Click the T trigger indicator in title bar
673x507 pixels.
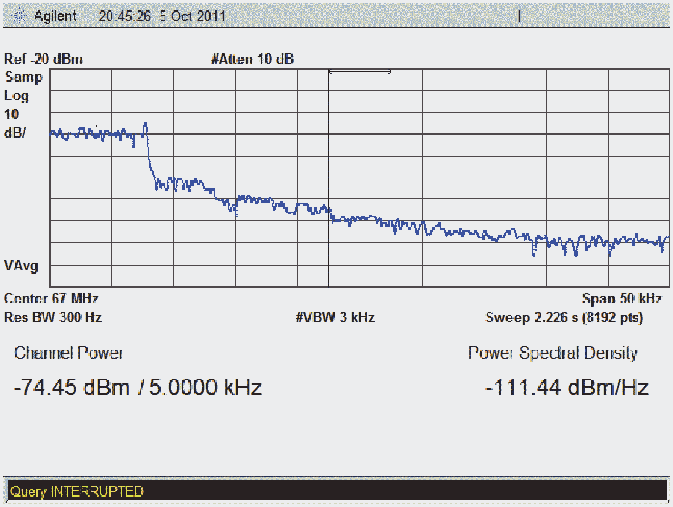tap(519, 17)
